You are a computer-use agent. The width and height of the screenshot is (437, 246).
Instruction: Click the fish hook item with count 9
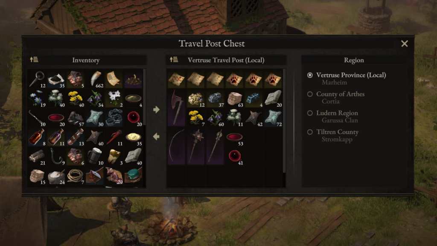pos(56,156)
